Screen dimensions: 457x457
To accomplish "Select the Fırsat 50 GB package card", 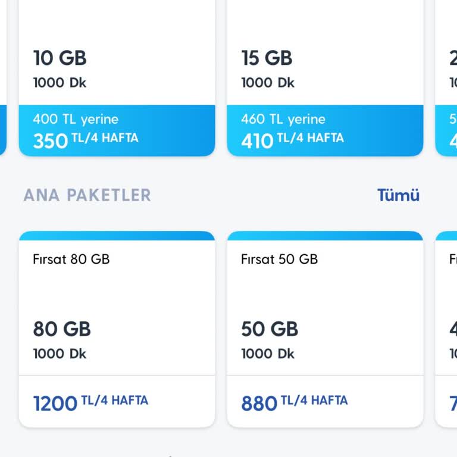I will [325, 298].
